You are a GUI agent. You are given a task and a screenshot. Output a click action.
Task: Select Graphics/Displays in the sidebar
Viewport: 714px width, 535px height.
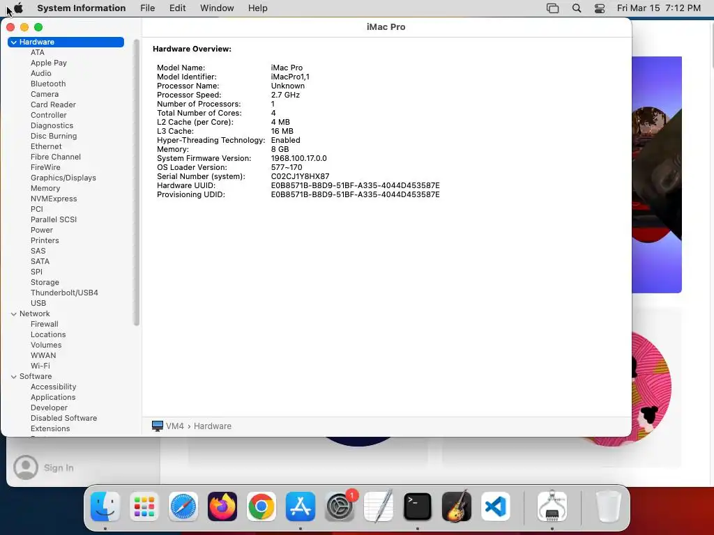coord(63,178)
